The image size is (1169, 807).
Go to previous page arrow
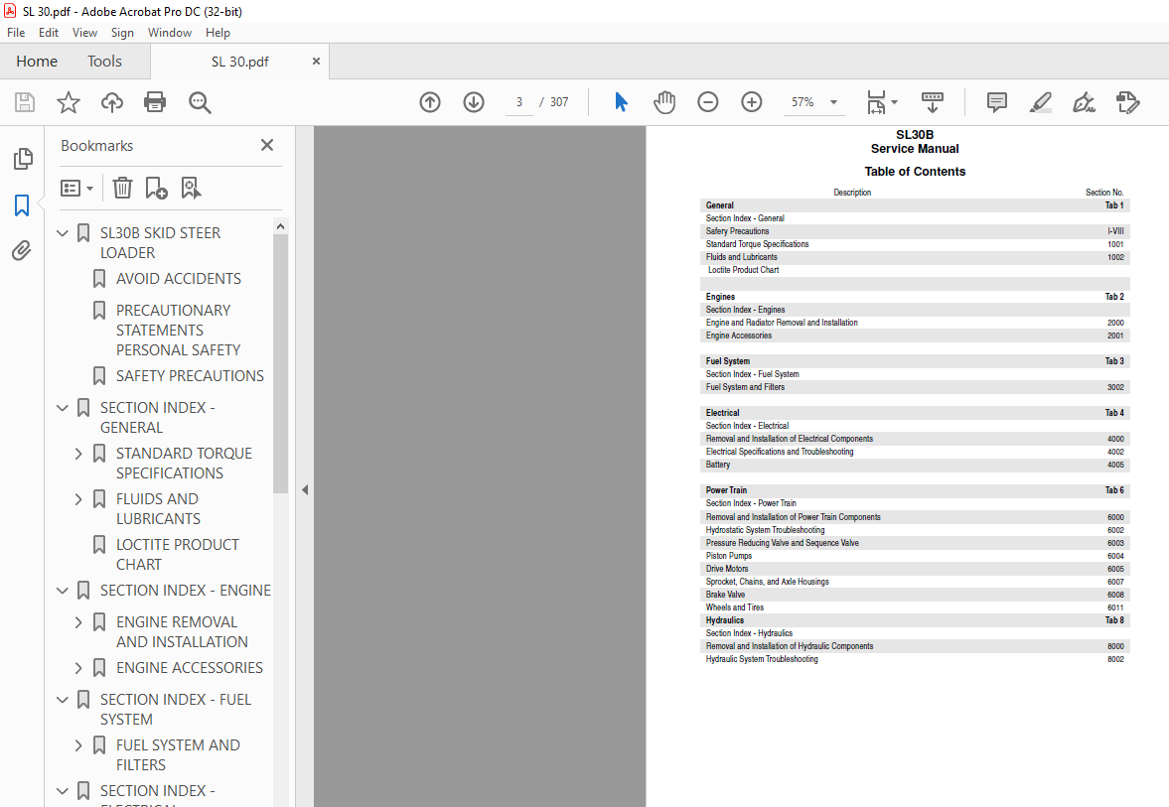[x=430, y=102]
